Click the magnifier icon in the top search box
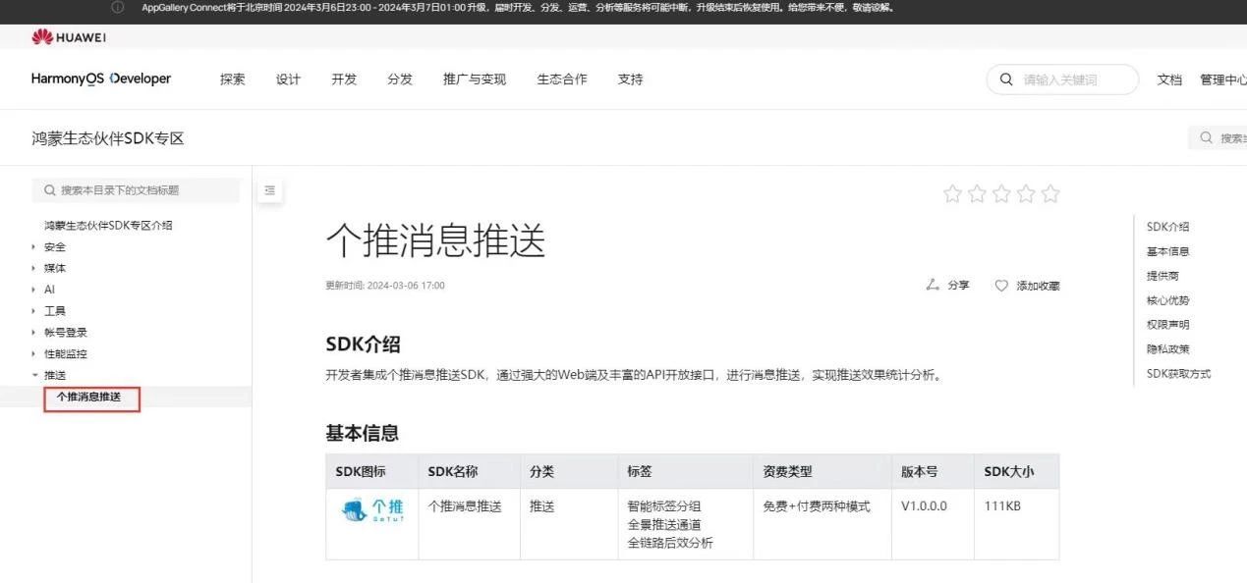This screenshot has height=583, width=1247. [x=1006, y=79]
